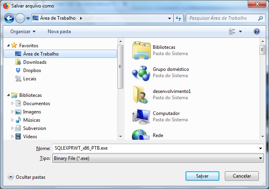Click the Firefox icon in title bar

click(x=6, y=6)
